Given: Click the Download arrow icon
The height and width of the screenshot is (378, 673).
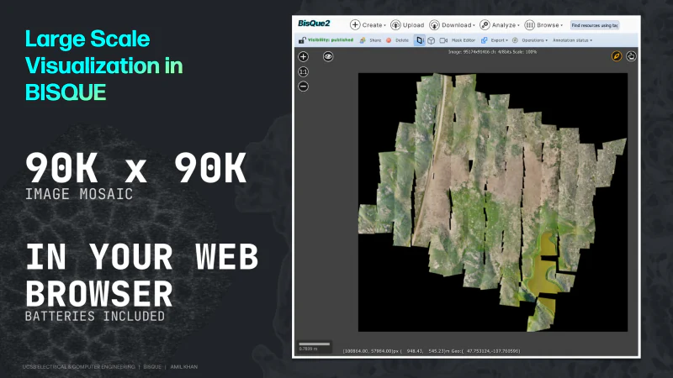Looking at the screenshot, I should 434,25.
